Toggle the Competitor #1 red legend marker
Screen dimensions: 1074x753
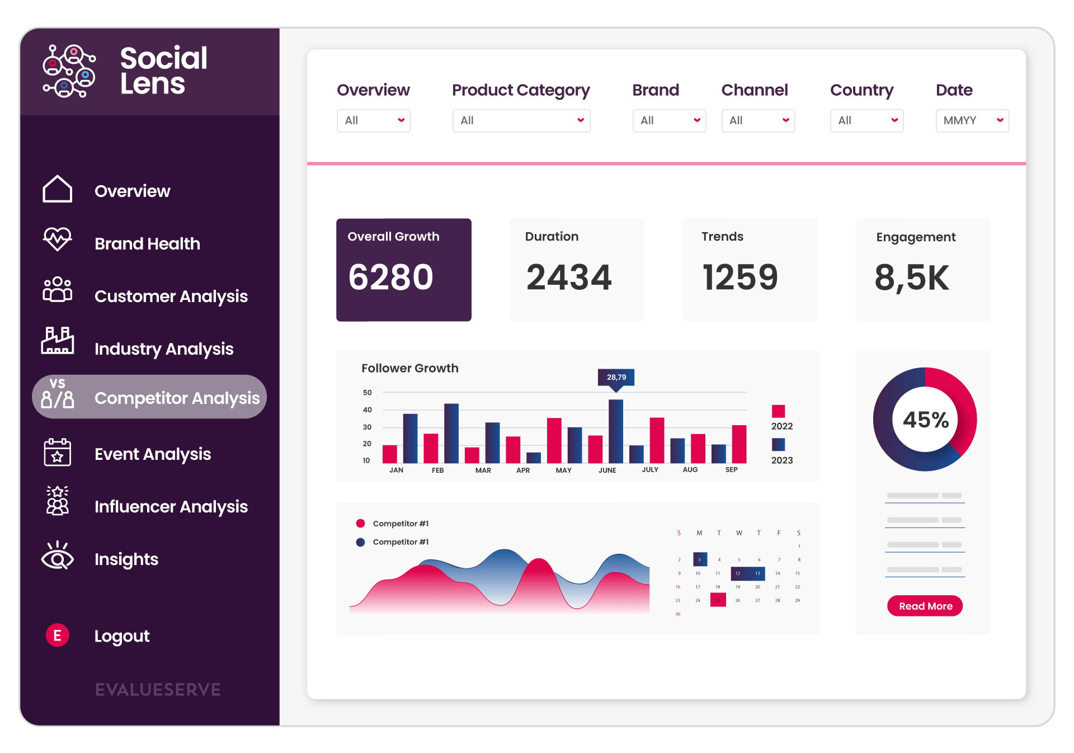[361, 523]
